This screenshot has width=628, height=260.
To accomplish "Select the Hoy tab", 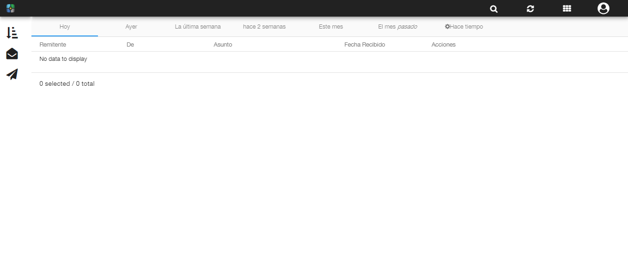I will pos(65,27).
